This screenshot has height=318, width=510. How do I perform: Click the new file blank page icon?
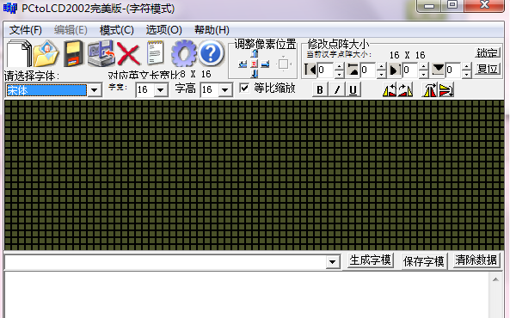click(19, 53)
